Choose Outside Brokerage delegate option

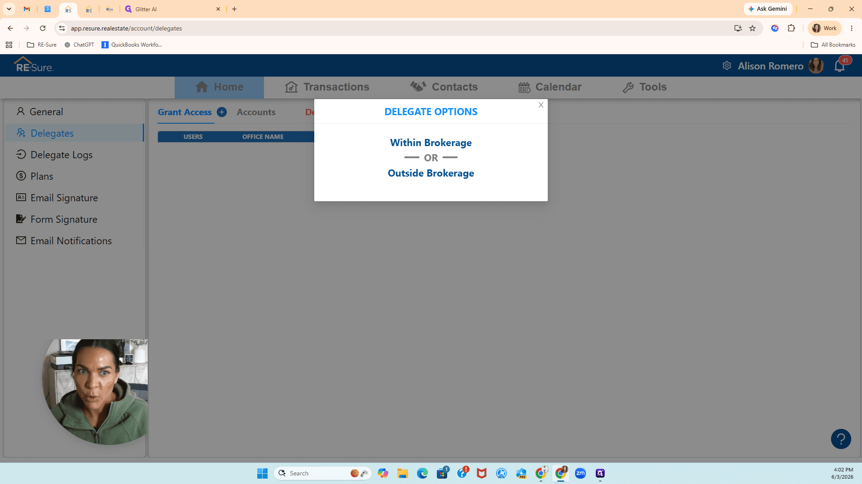coord(431,173)
